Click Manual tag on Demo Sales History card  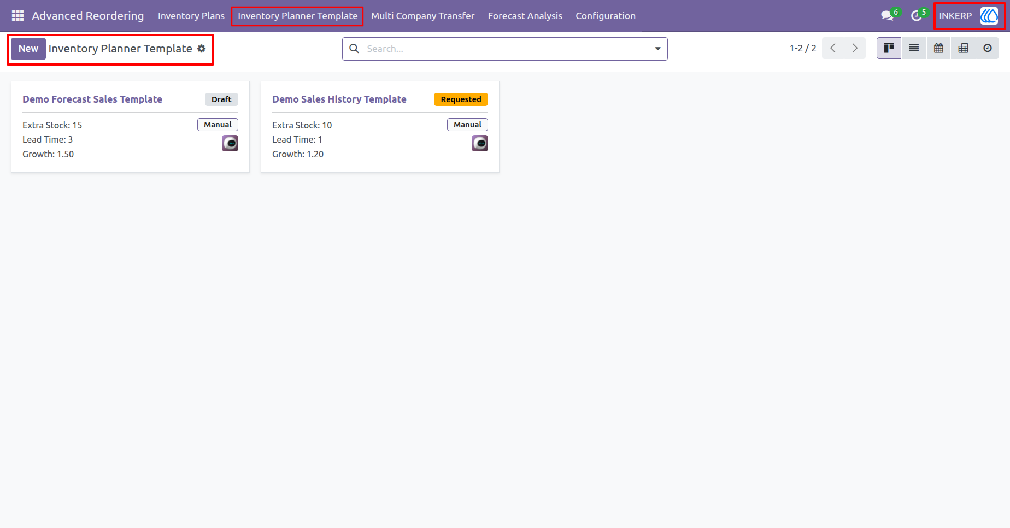point(467,125)
